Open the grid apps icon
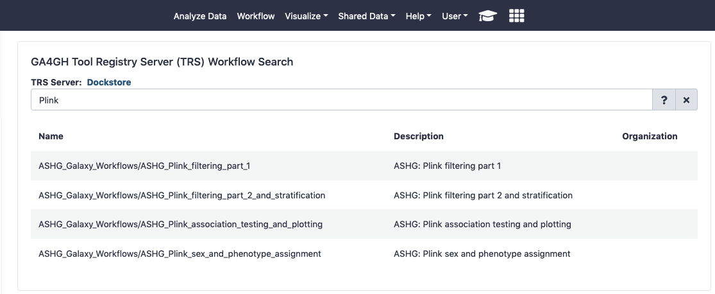This screenshot has width=715, height=294. point(516,16)
